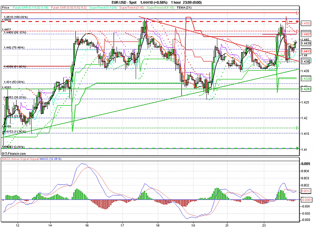Click the 1.425 price axis label

pyautogui.click(x=305, y=102)
